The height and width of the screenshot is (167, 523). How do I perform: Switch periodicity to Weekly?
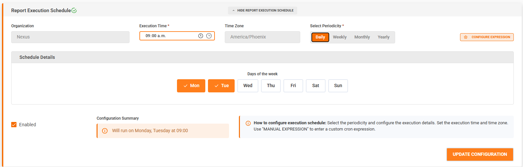[340, 37]
